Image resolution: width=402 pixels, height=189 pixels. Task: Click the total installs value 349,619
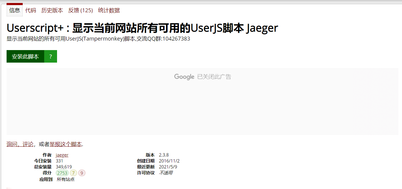click(64, 167)
